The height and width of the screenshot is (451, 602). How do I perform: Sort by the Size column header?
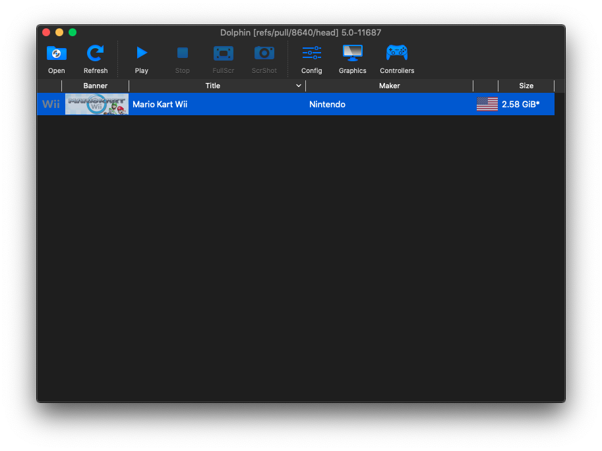click(x=526, y=86)
